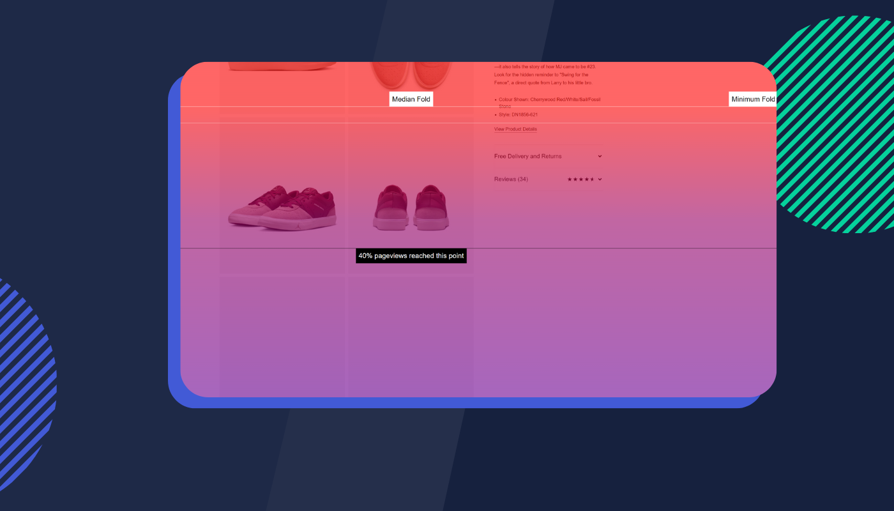The height and width of the screenshot is (511, 894).
Task: Click the "Median Fold" marker label
Action: point(411,99)
